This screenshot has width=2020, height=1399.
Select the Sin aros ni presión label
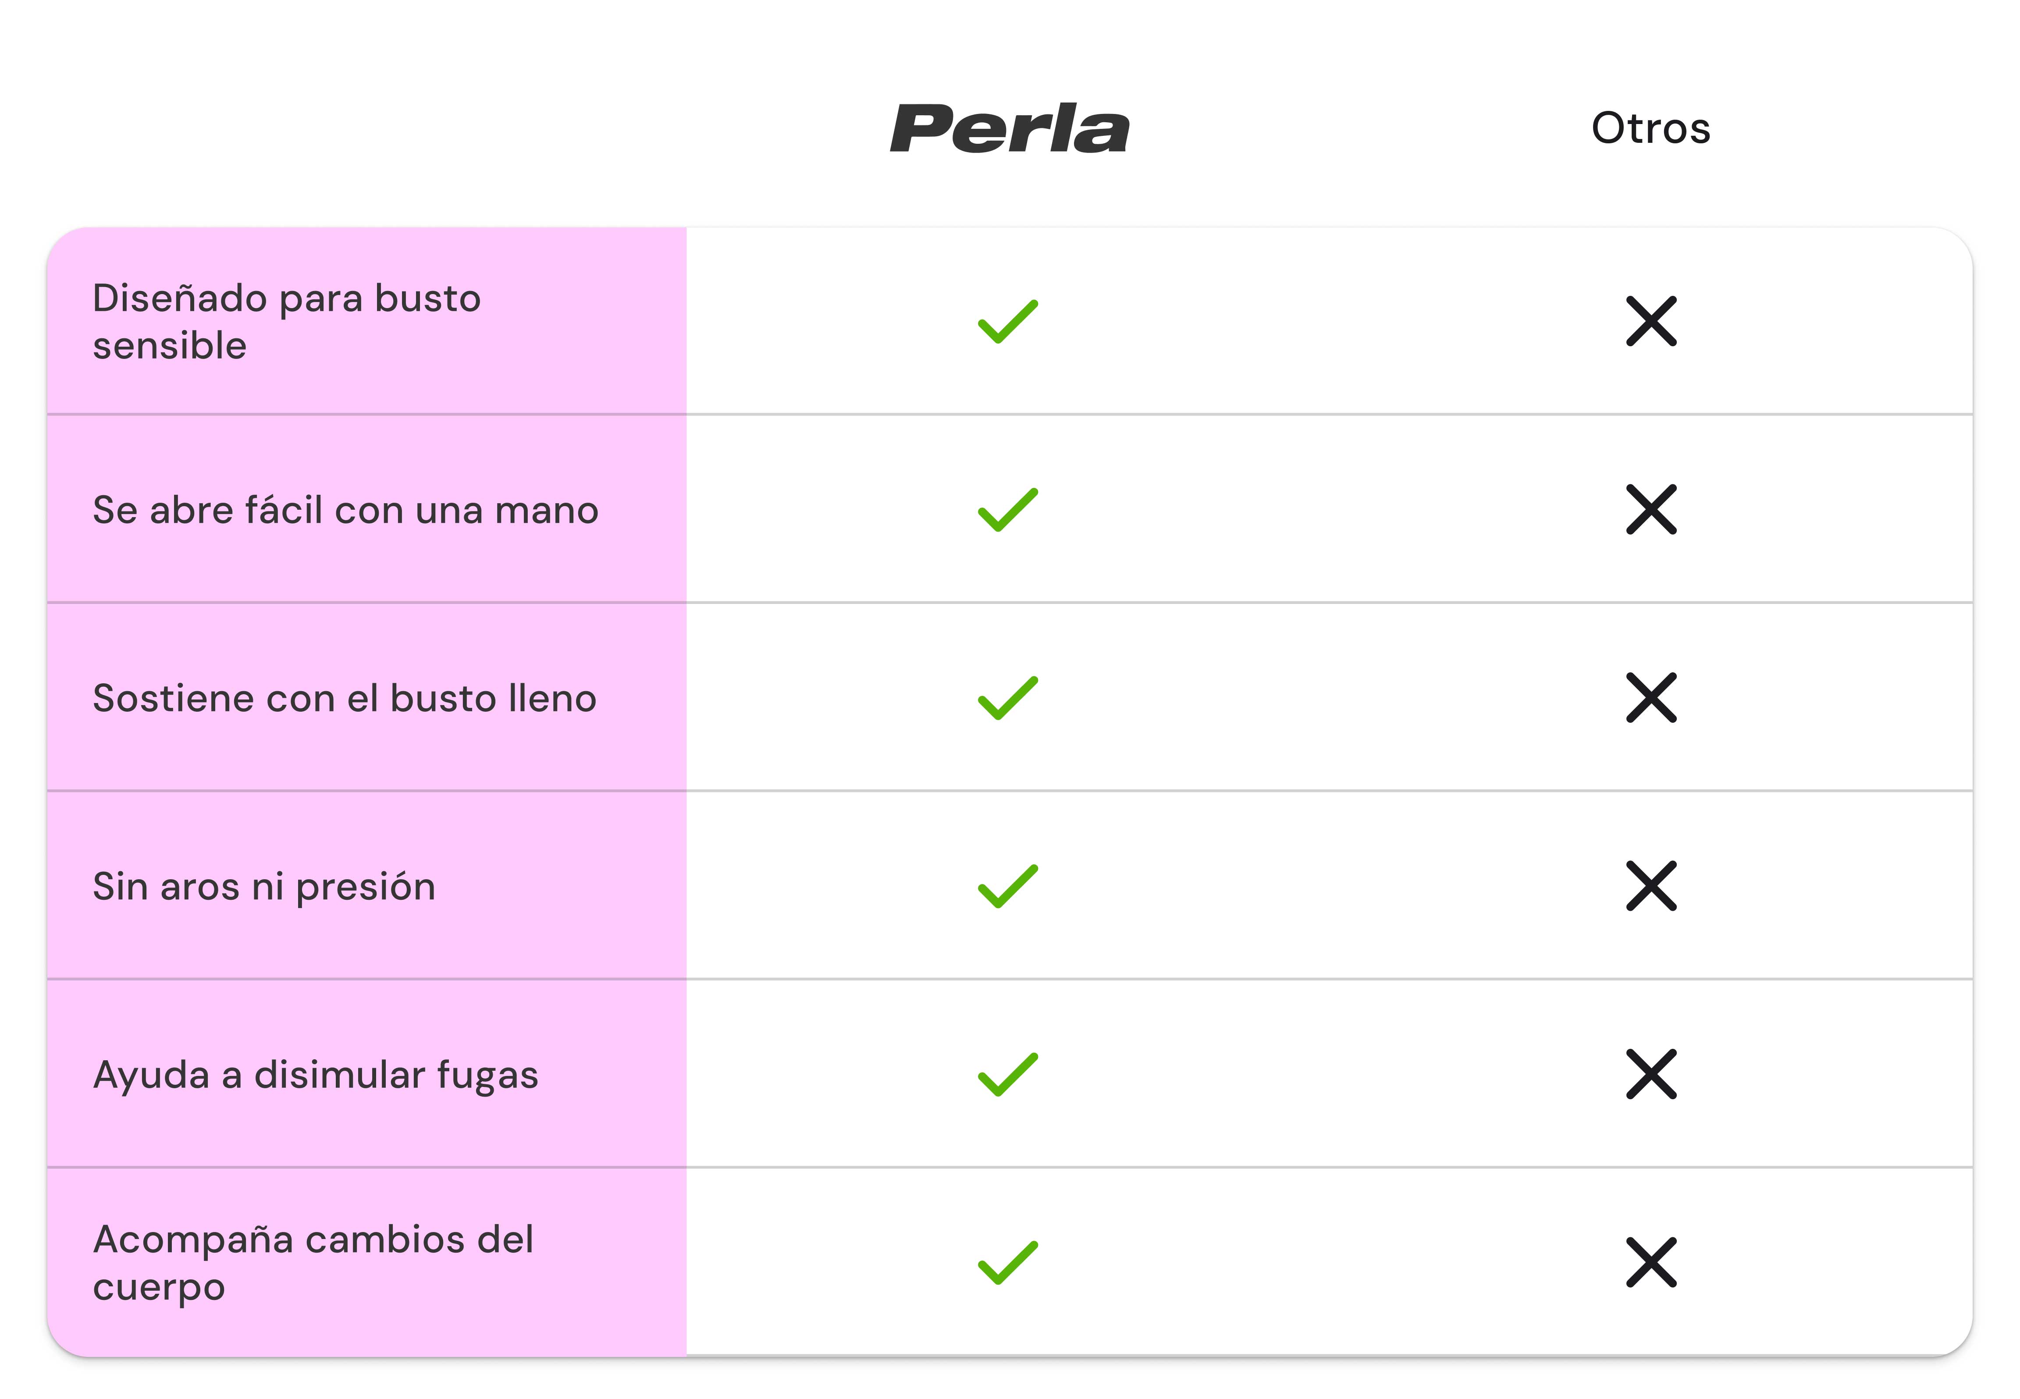click(264, 887)
